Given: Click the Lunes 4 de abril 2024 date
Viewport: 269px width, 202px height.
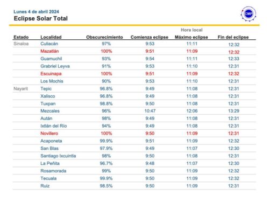Looking at the screenshot, I should [x=36, y=12].
